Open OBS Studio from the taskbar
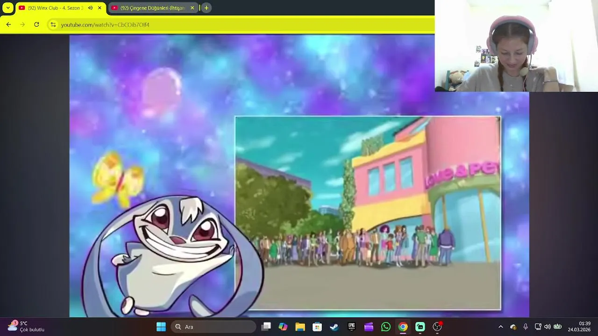 [437, 327]
